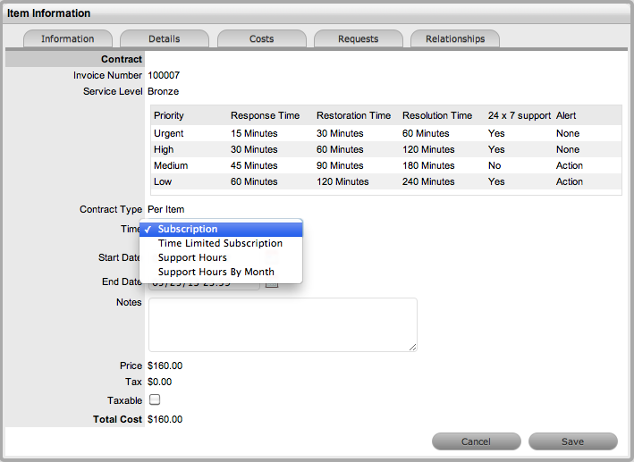Click the Response Time column header
The height and width of the screenshot is (462, 634).
pos(266,115)
